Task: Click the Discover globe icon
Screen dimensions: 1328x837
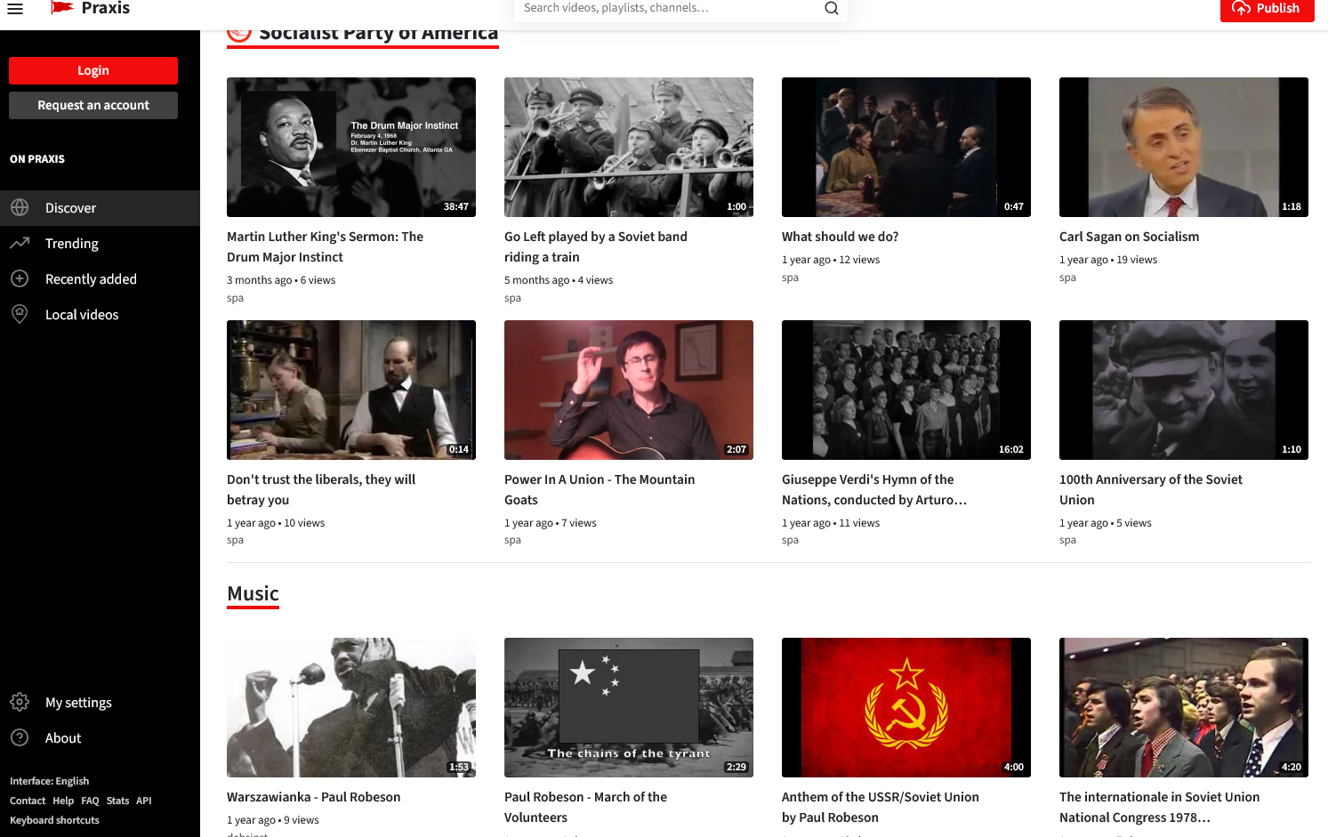Action: [20, 207]
